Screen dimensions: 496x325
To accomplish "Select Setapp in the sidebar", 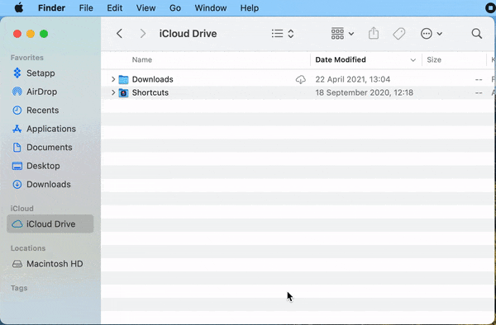I will [50, 73].
